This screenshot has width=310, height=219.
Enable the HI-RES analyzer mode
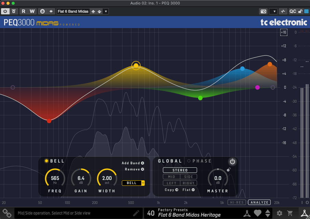click(237, 203)
